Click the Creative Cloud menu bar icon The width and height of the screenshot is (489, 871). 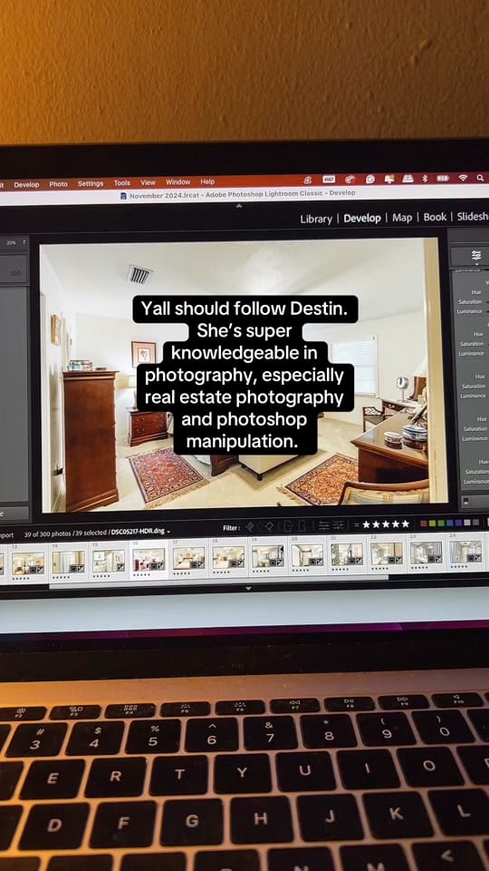click(x=350, y=179)
